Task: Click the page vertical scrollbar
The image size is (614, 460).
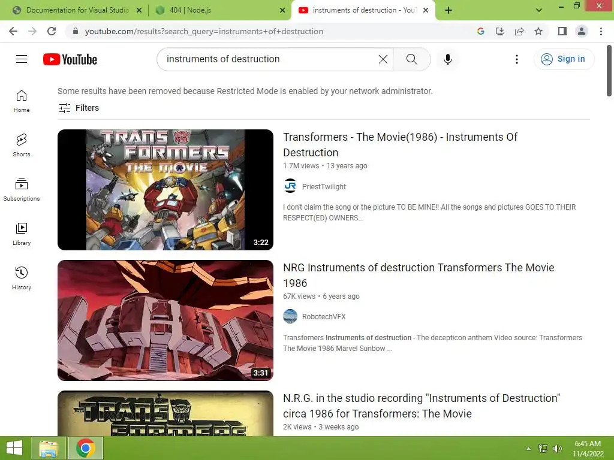Action: point(609,71)
